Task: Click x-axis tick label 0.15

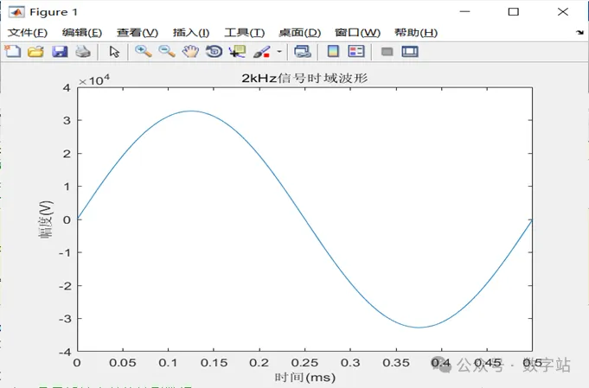Action: pyautogui.click(x=214, y=362)
